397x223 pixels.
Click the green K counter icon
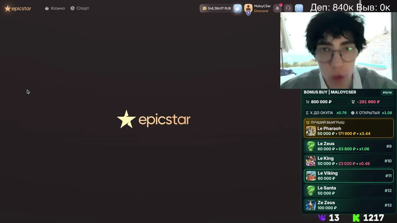coord(356,218)
